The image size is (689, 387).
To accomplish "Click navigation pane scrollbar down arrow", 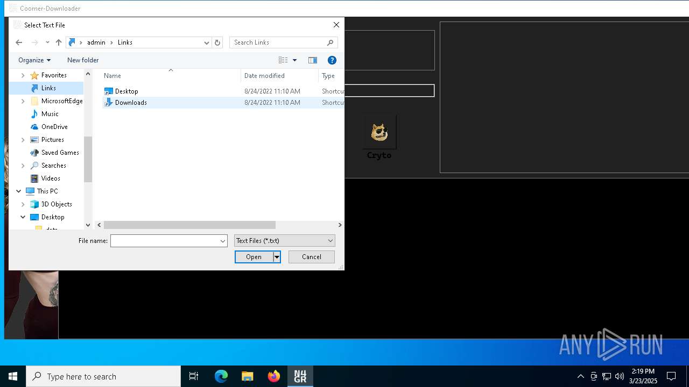I will (x=88, y=225).
